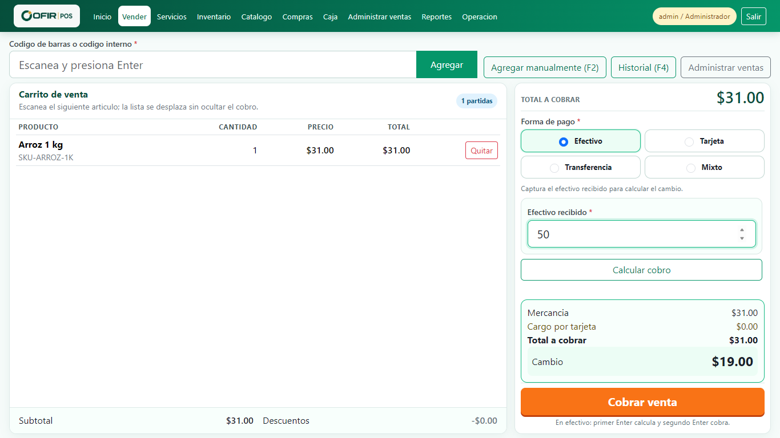Click the orange Cobrar venta button
Viewport: 780px width, 438px height.
(x=642, y=402)
